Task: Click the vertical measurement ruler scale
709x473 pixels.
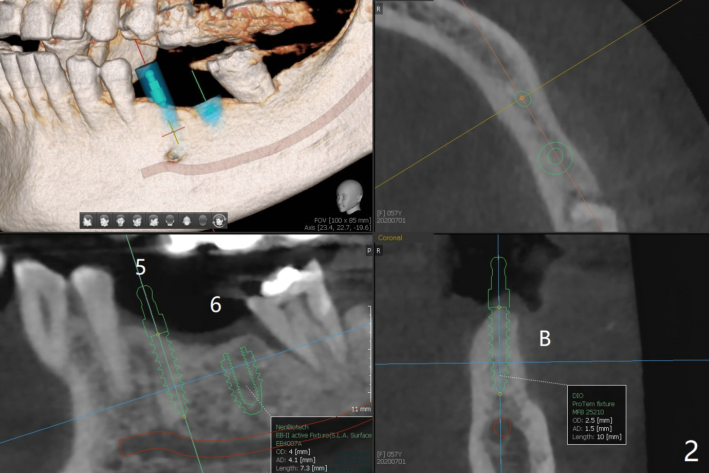Action: point(369,350)
